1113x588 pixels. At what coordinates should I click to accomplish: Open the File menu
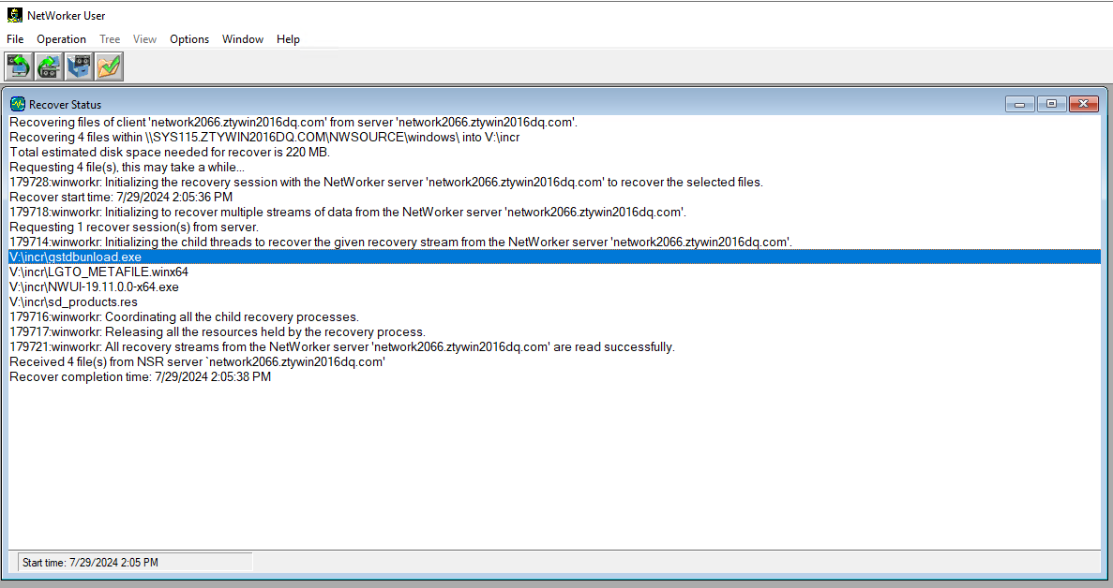(x=15, y=39)
